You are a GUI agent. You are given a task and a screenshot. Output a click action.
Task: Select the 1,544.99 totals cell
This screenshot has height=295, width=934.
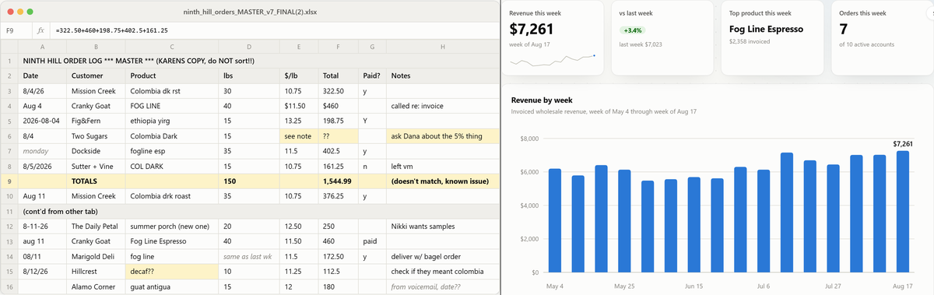(339, 181)
